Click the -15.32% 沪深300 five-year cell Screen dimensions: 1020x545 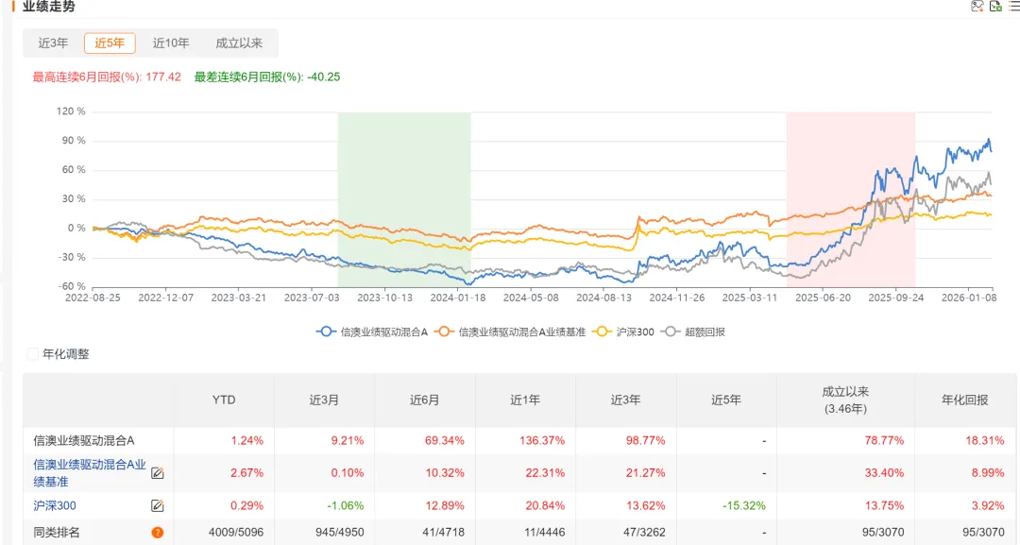[744, 505]
